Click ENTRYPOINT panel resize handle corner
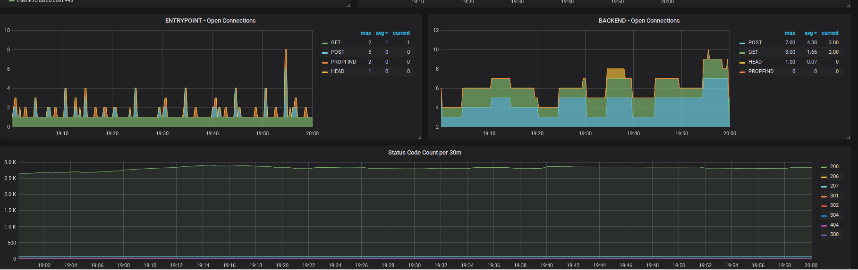The height and width of the screenshot is (270, 858). tap(420, 138)
